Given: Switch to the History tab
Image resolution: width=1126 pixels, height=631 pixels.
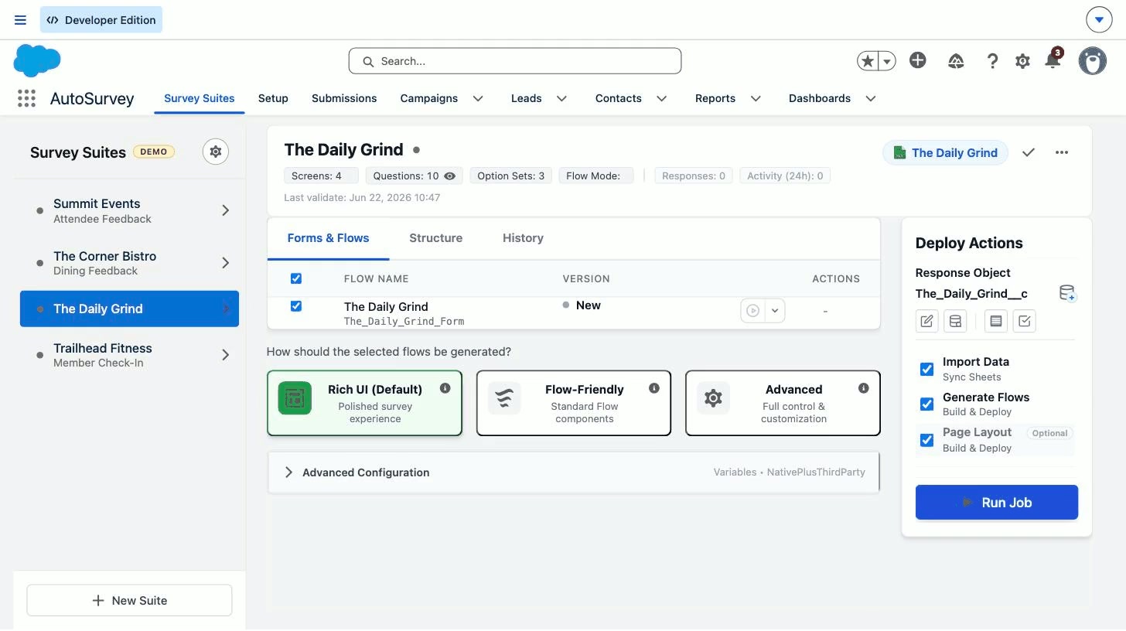Looking at the screenshot, I should 523,238.
